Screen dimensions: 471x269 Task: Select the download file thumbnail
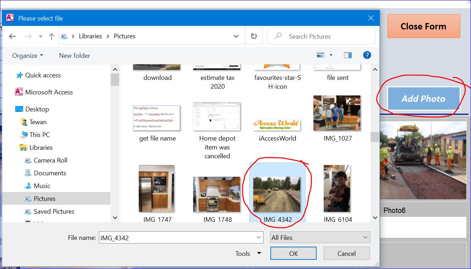pos(157,73)
